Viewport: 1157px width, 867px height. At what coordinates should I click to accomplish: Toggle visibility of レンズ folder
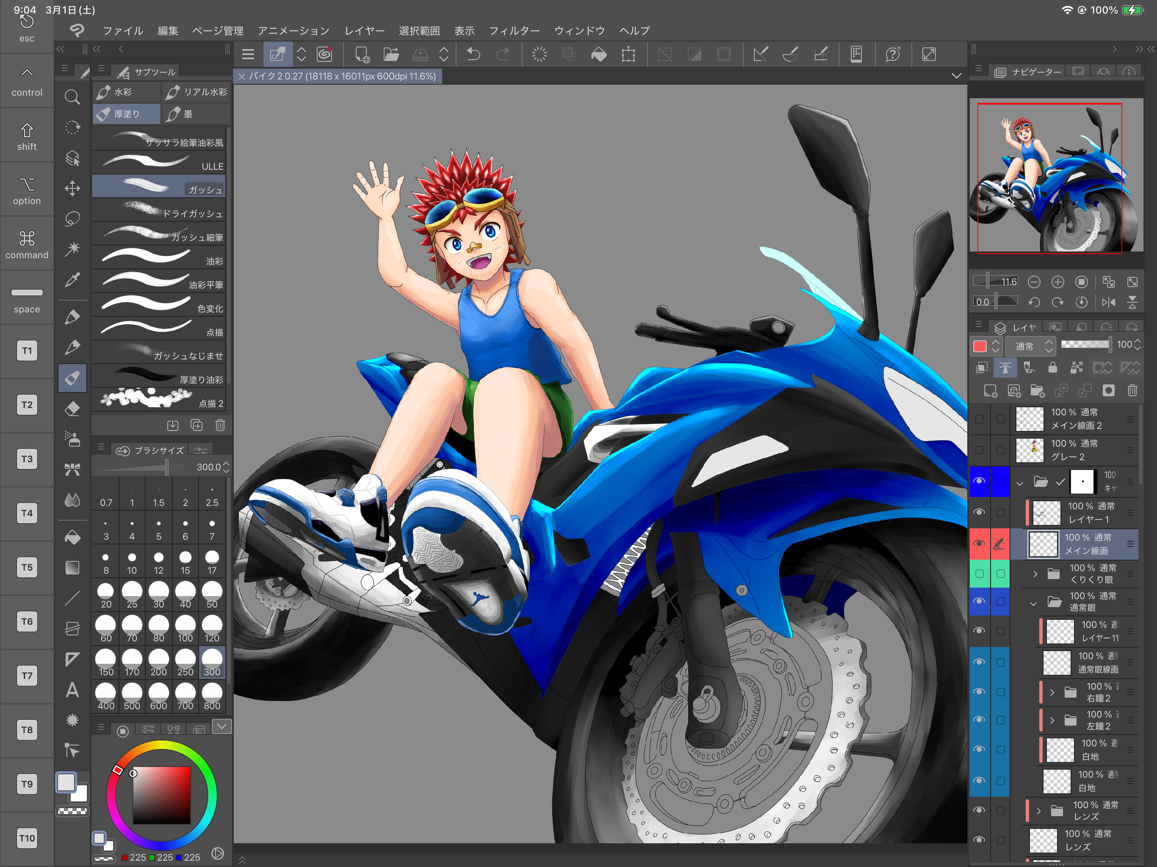(x=979, y=811)
